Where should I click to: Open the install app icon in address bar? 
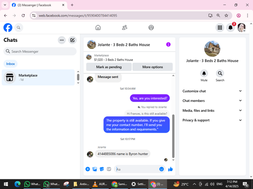210,16
